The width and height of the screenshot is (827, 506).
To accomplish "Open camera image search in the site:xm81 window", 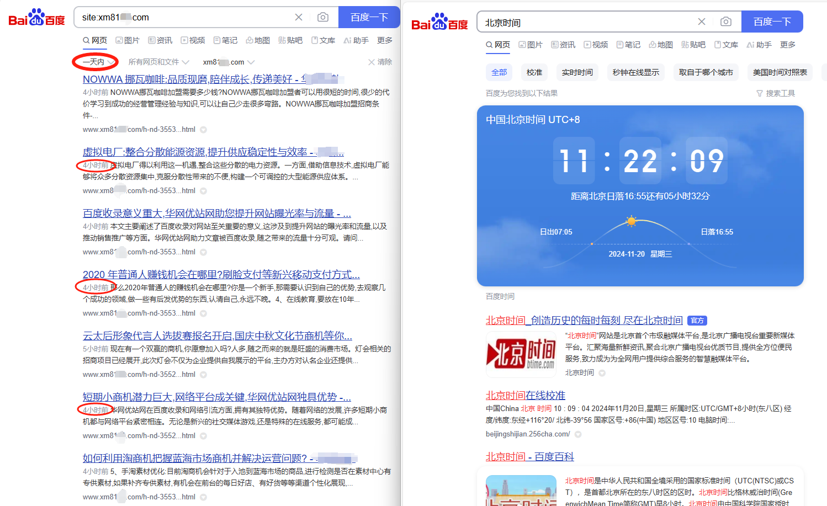I will 323,17.
